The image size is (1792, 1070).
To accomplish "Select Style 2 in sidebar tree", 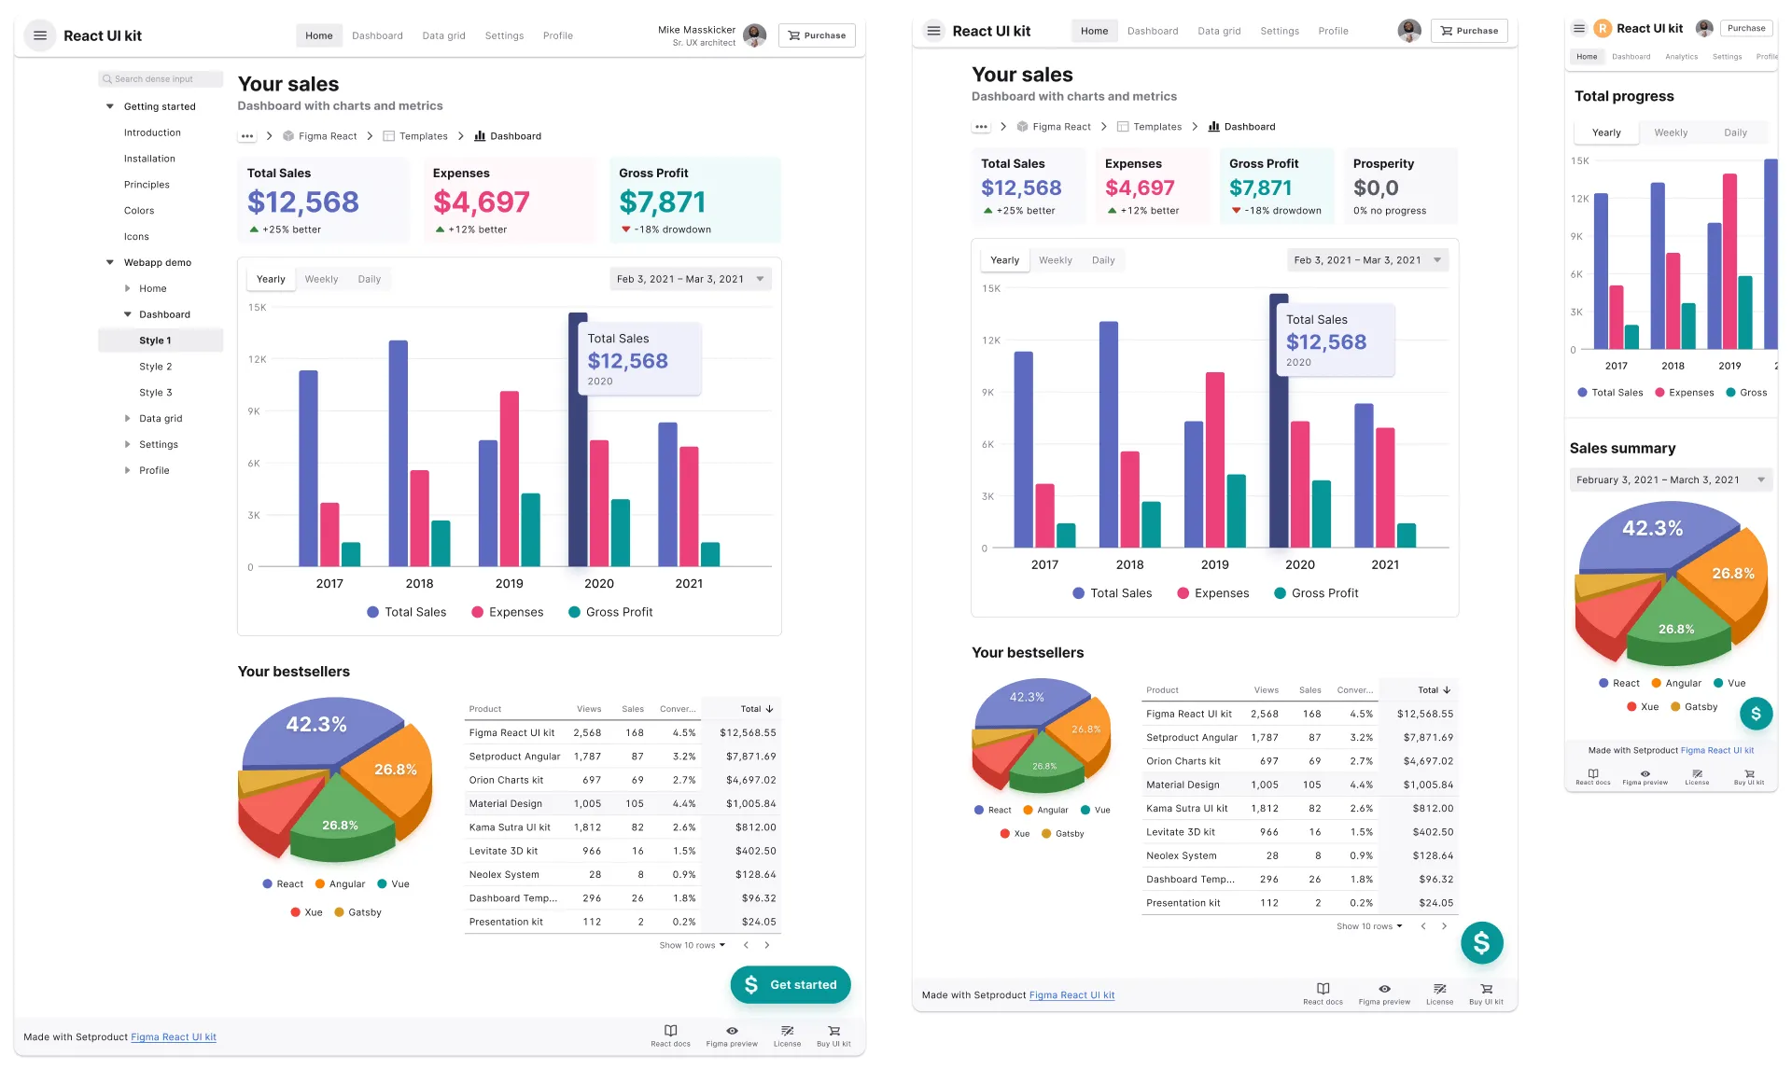I will [155, 367].
